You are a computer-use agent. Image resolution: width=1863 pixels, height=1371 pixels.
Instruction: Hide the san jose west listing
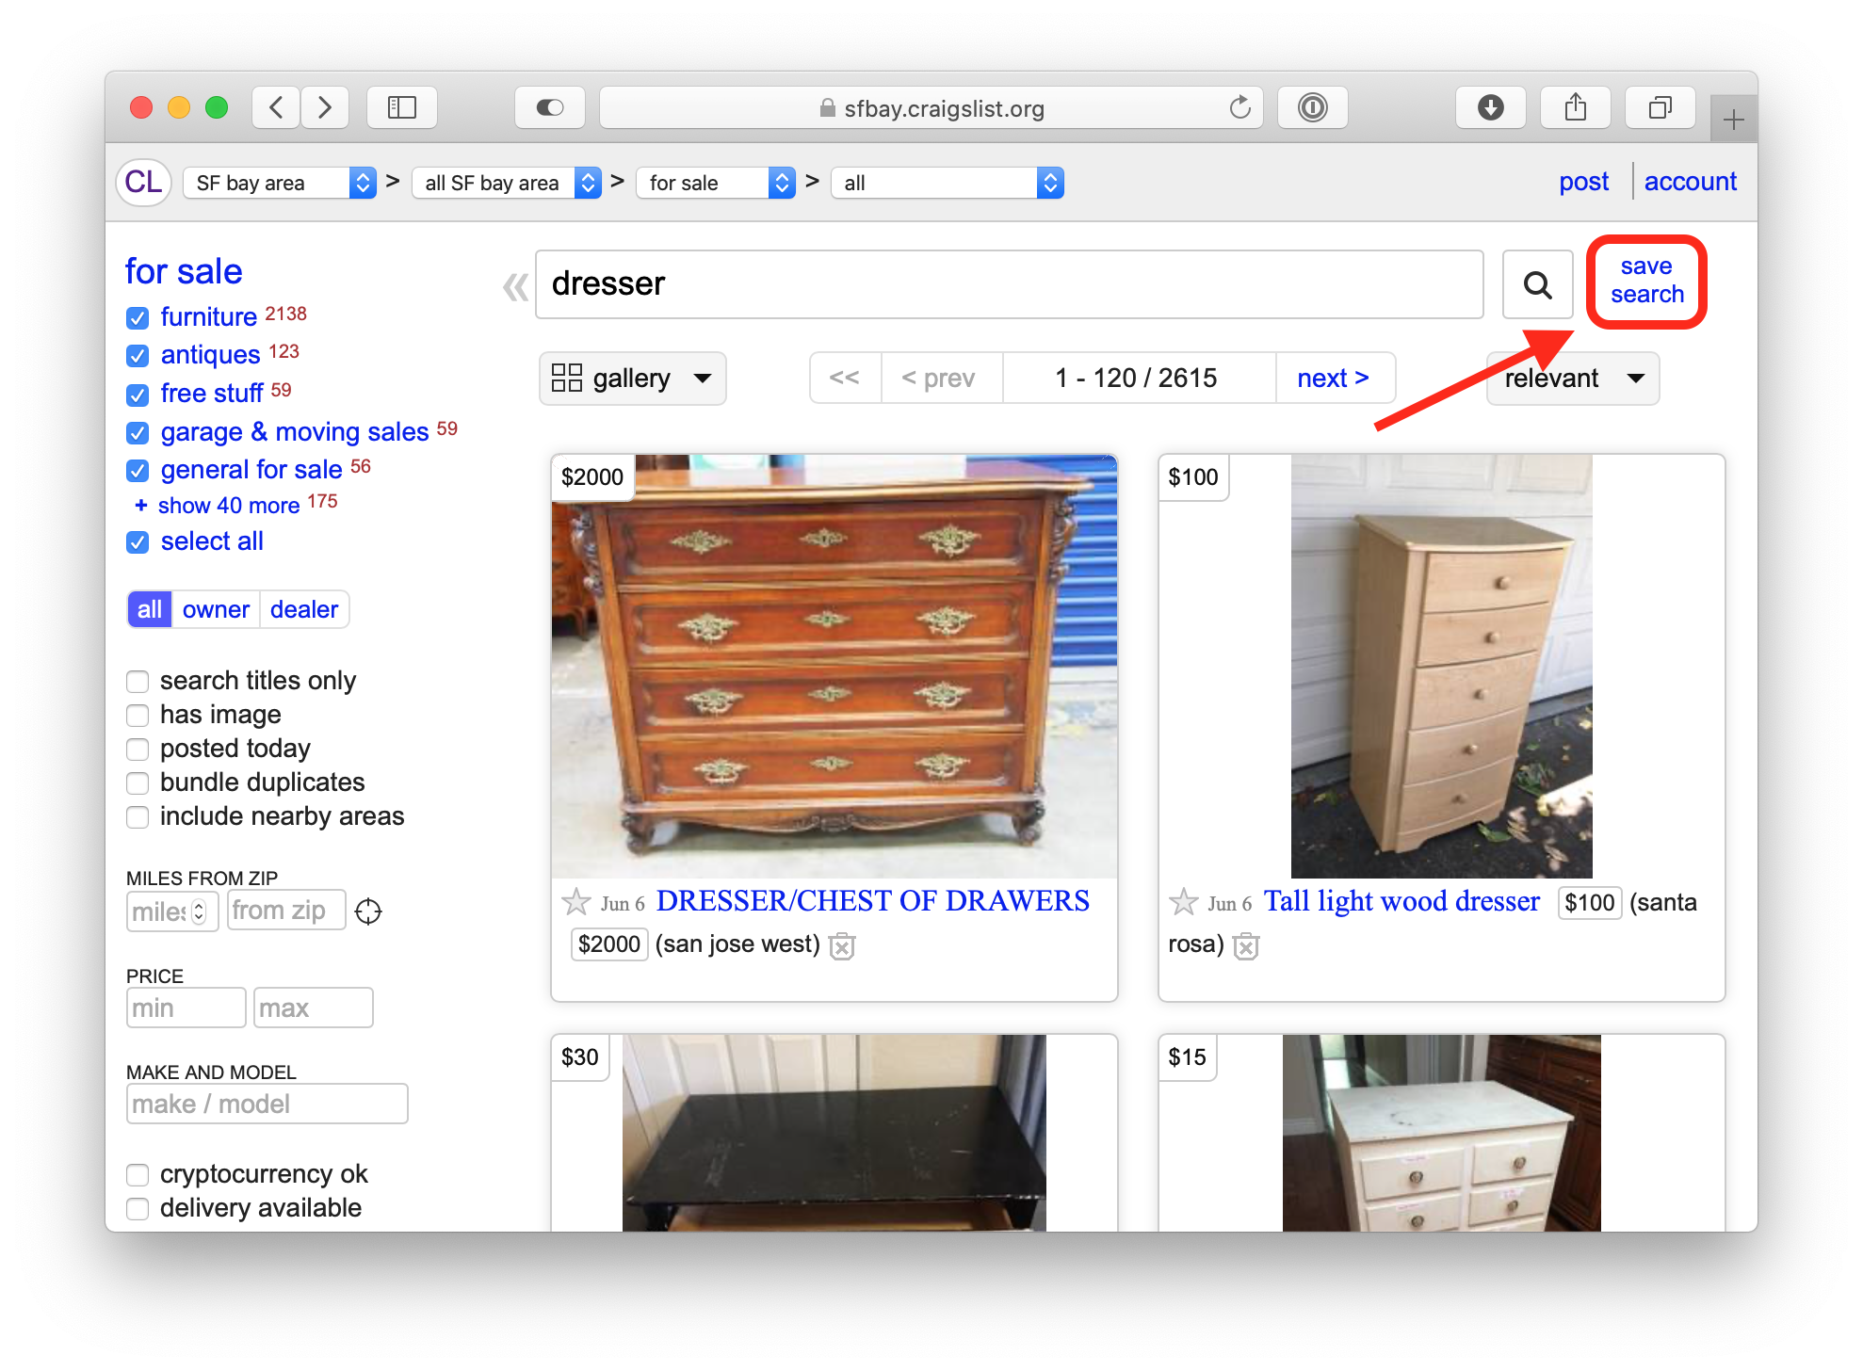point(842,945)
